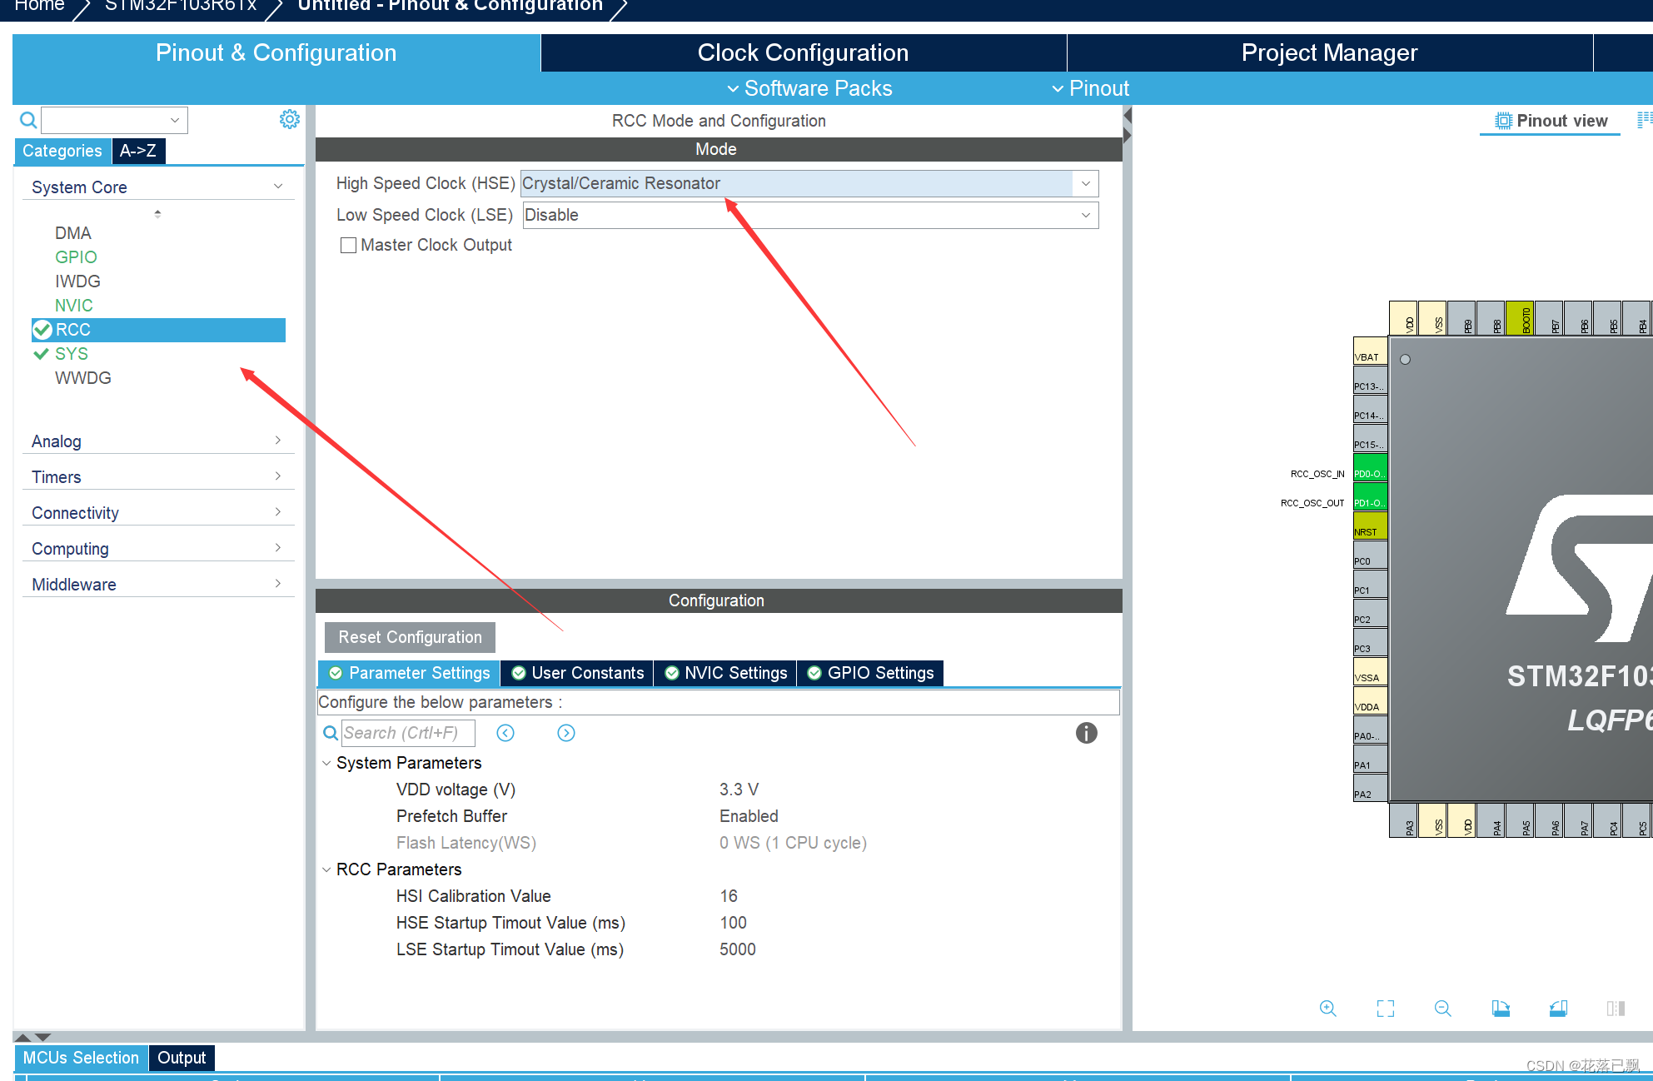Image resolution: width=1653 pixels, height=1081 pixels.
Task: Open High Speed Clock (HSE) dropdown
Action: click(x=1085, y=184)
